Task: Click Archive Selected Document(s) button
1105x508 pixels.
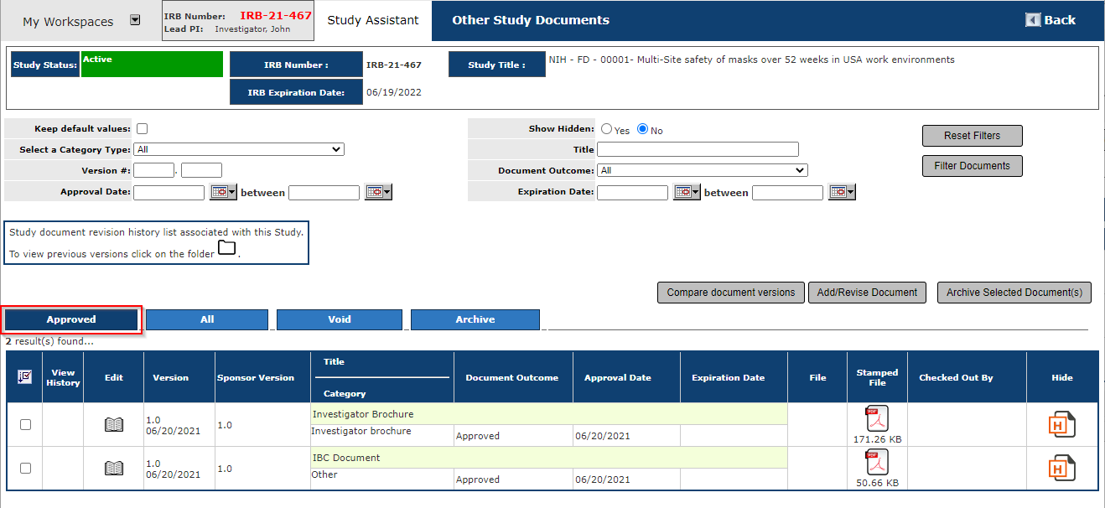Action: tap(1014, 293)
